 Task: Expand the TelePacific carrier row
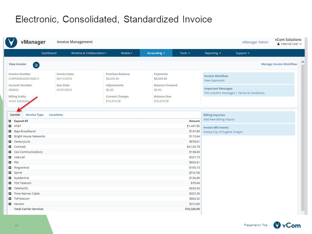10,188
